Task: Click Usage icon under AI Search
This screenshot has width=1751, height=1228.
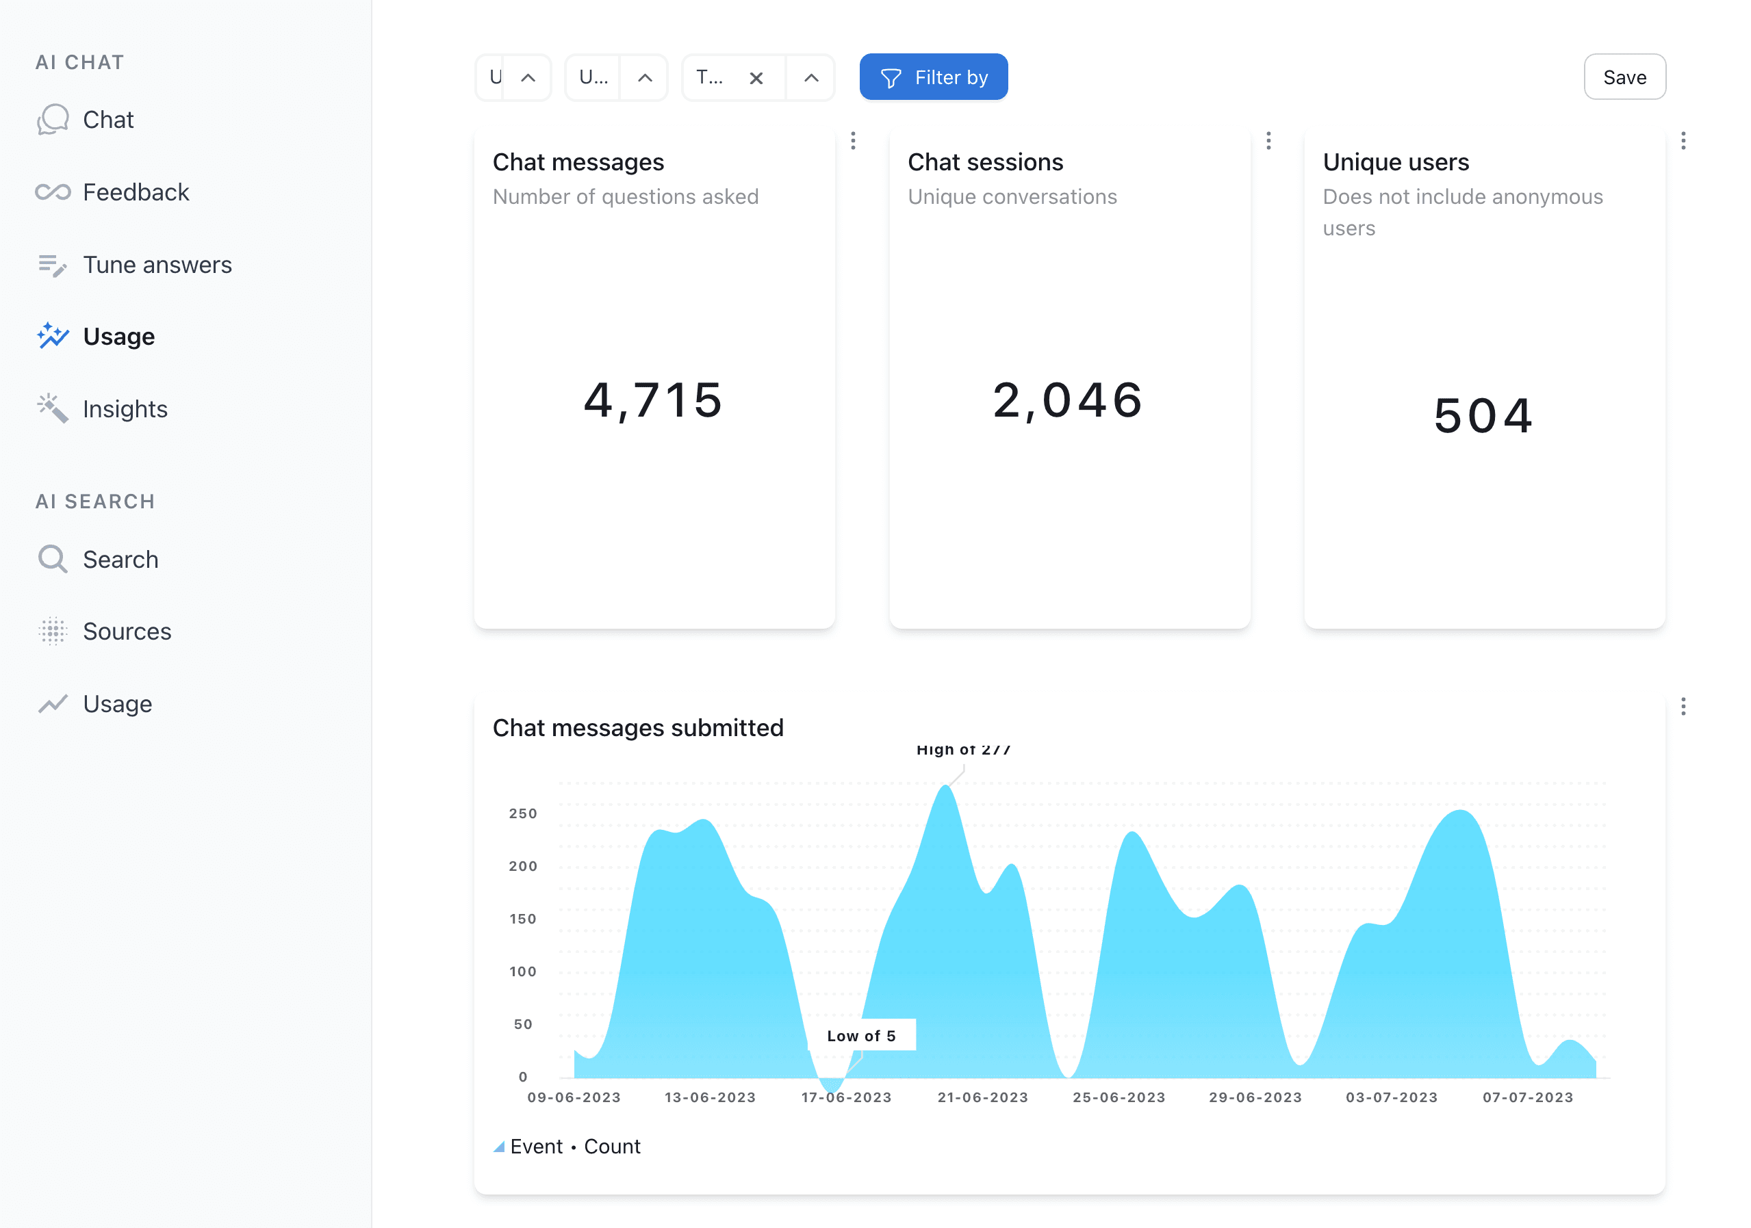Action: pyautogui.click(x=53, y=703)
